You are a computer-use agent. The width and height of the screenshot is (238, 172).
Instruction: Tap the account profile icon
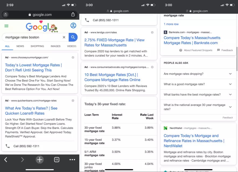click(x=73, y=26)
